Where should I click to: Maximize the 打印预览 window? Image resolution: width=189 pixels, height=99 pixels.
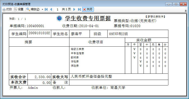pyautogui.click(x=176, y=4)
